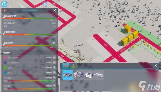Select the first clinic building thumbnail

[68, 75]
